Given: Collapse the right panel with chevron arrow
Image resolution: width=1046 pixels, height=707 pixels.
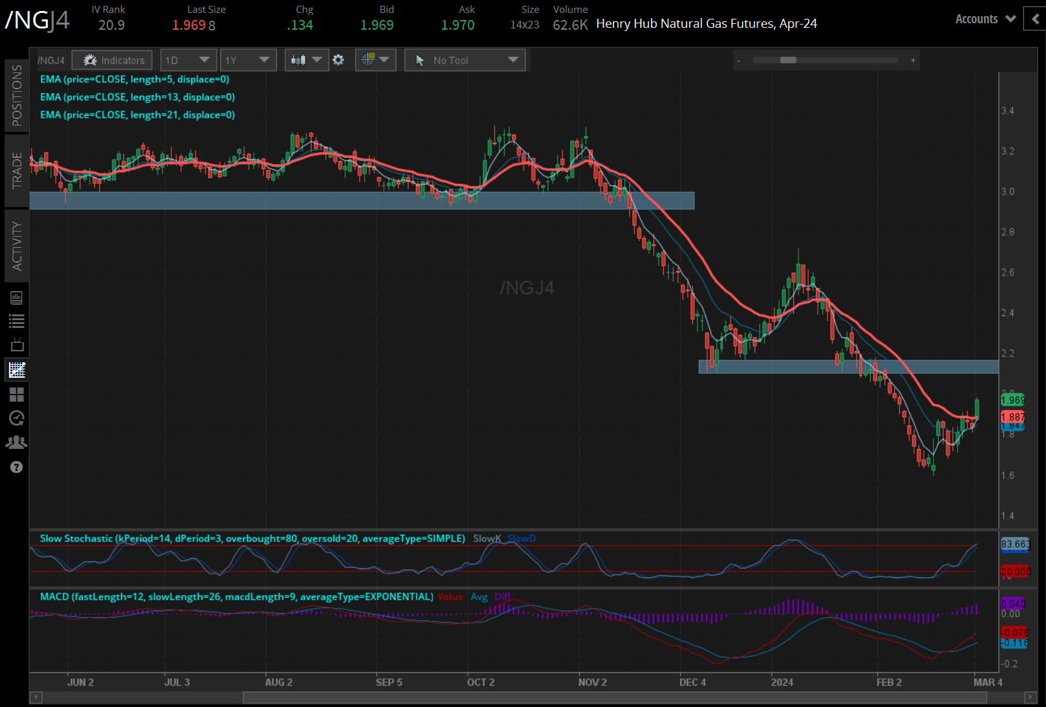Looking at the screenshot, I should pyautogui.click(x=1036, y=19).
